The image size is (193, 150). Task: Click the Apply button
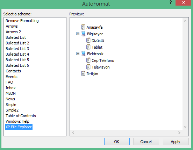(176, 142)
